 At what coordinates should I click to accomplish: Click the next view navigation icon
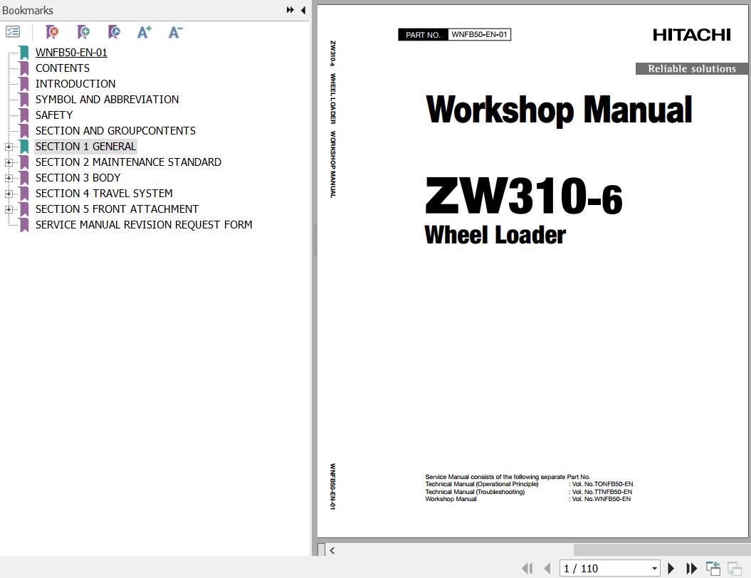pos(735,569)
